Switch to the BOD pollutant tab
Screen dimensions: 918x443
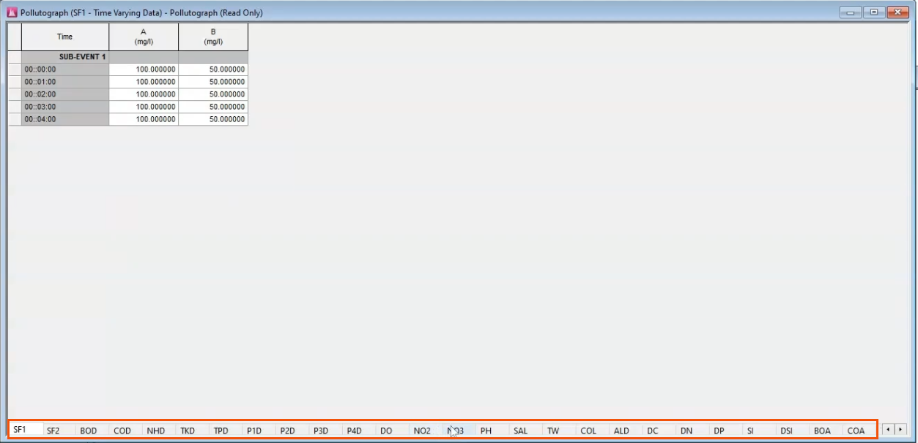(x=89, y=431)
